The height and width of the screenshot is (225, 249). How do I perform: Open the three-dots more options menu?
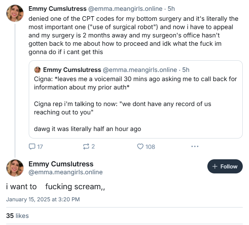click(x=195, y=146)
